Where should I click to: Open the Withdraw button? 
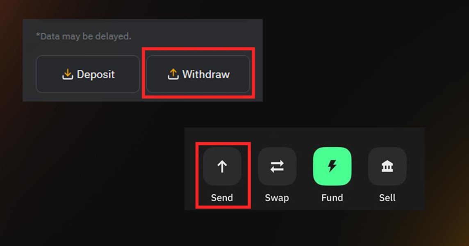[198, 74]
